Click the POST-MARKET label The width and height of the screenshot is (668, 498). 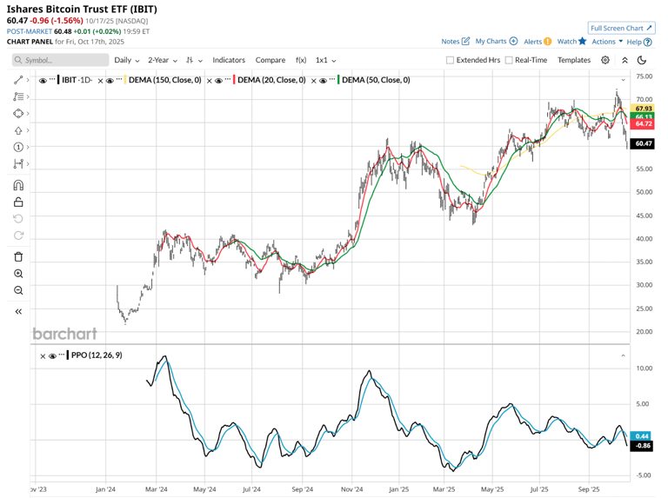(x=30, y=31)
